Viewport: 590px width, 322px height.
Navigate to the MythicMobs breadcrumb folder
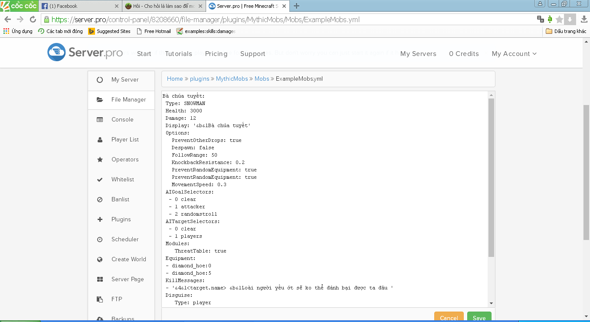232,79
